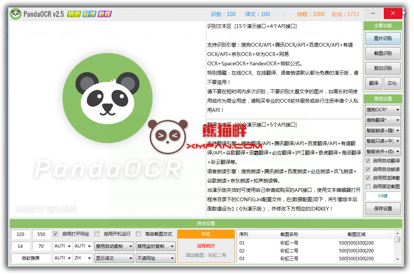The image size is (414, 274).
Task: Open the 显示译文 dropdown
Action: click(114, 258)
